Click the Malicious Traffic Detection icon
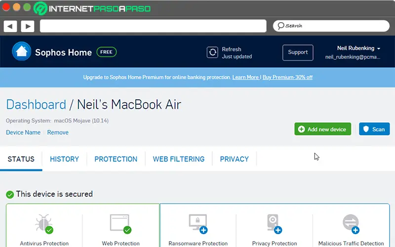Screen dimensions: 395x247 click(351, 223)
